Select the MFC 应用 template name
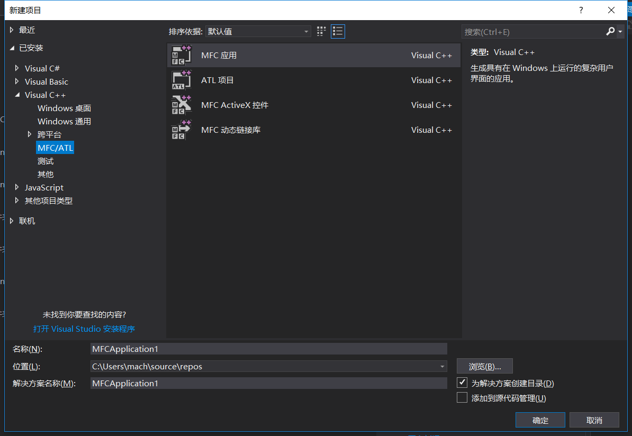 point(219,55)
